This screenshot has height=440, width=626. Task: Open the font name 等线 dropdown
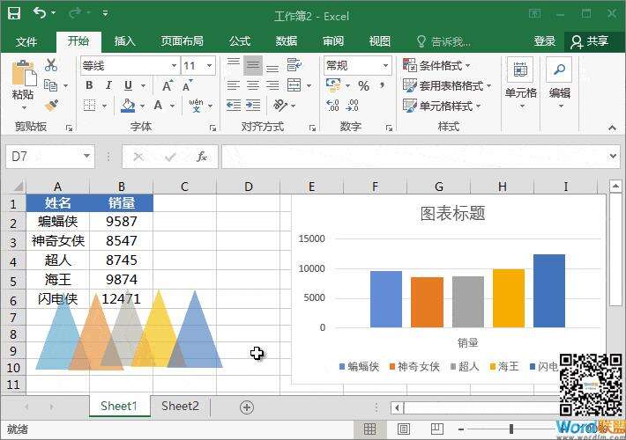[171, 66]
